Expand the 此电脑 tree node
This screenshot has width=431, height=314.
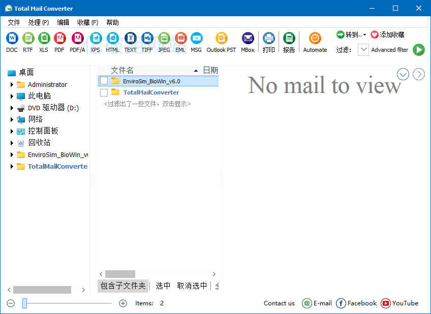click(x=11, y=96)
